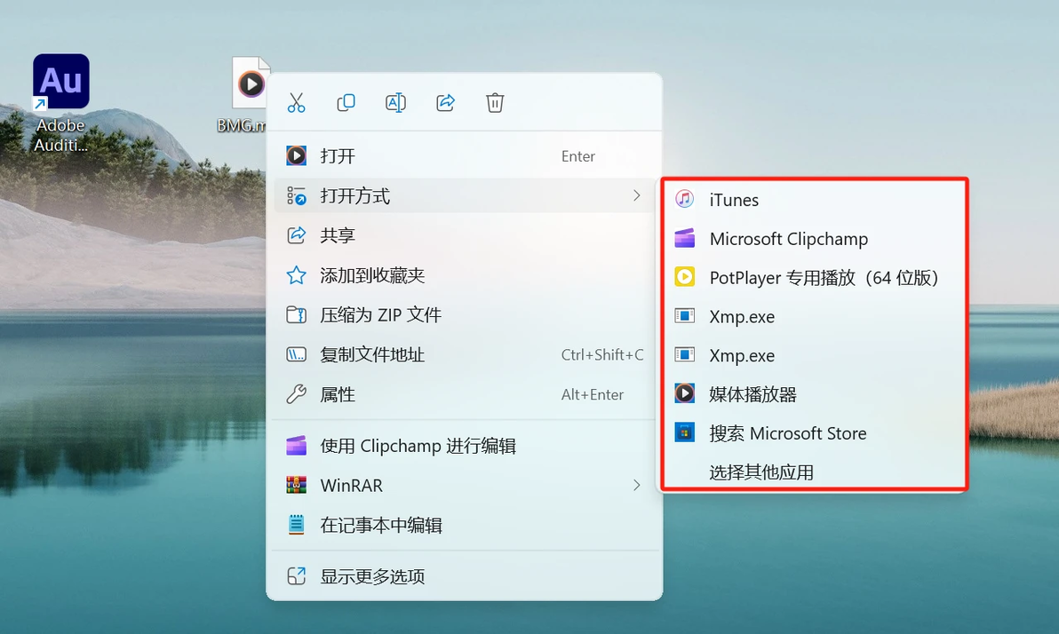
Task: Select the Adobe Audition desktop shortcut
Action: coord(60,104)
